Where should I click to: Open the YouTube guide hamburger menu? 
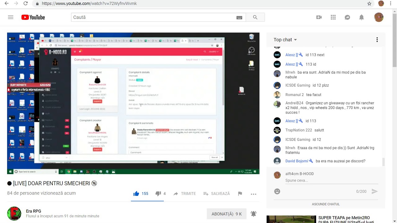point(11,17)
